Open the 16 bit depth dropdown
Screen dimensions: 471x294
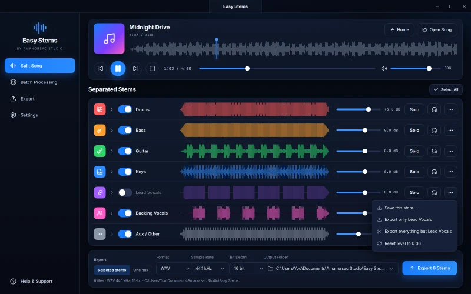click(x=248, y=269)
